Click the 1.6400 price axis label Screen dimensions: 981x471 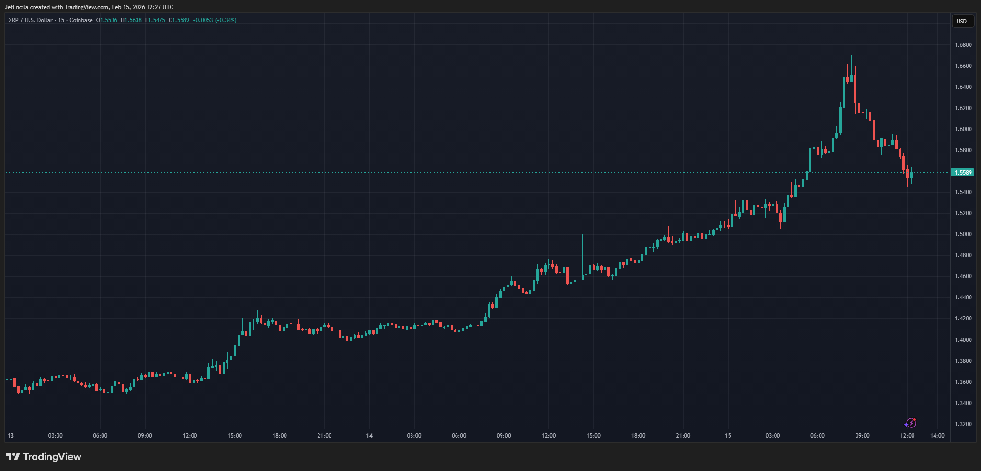click(x=963, y=87)
